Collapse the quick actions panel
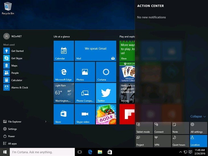The image size is (208, 156). pyautogui.click(x=198, y=116)
